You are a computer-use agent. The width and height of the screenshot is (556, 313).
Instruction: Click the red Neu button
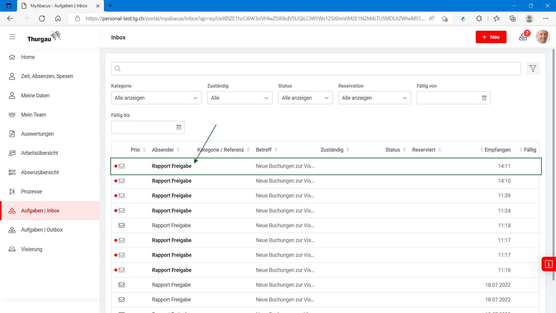[x=491, y=37]
